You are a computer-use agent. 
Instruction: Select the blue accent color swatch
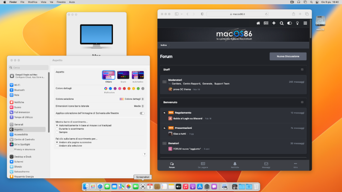pos(110,89)
